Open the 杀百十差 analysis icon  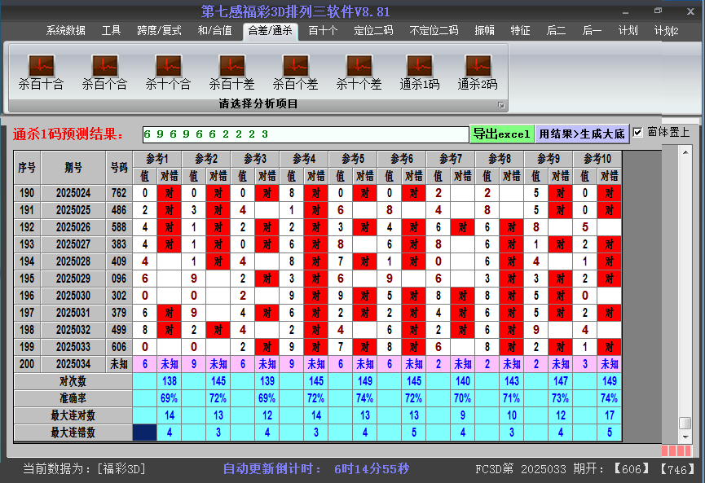(232, 72)
